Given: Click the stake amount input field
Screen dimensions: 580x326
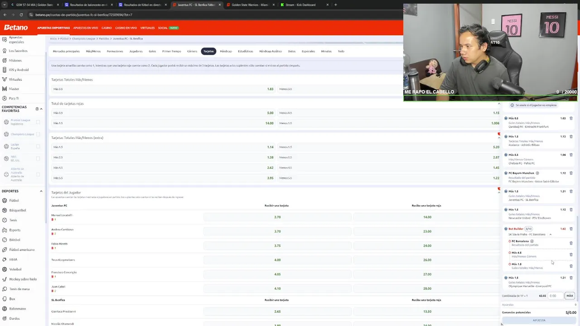Looking at the screenshot, I should 555,296.
